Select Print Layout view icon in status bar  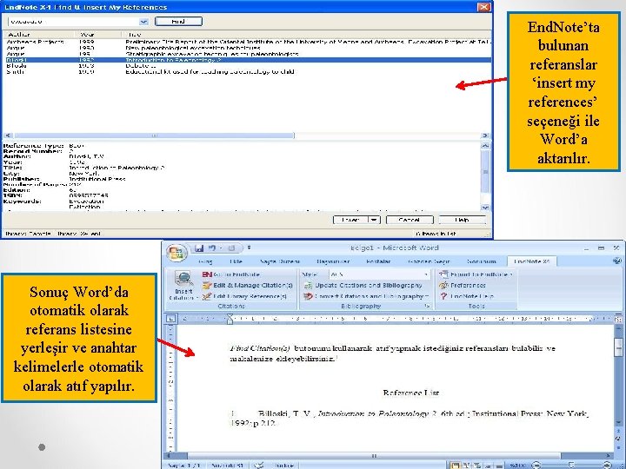tap(455, 466)
